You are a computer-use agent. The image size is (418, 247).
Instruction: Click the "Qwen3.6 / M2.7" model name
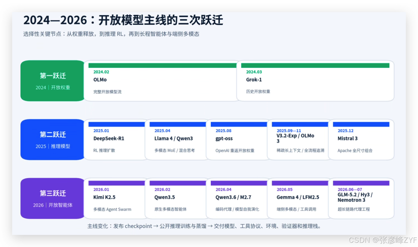pos(234,197)
